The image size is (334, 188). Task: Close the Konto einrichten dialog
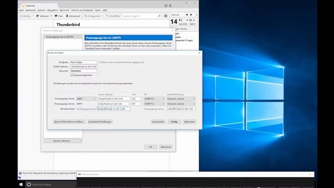coord(199,53)
